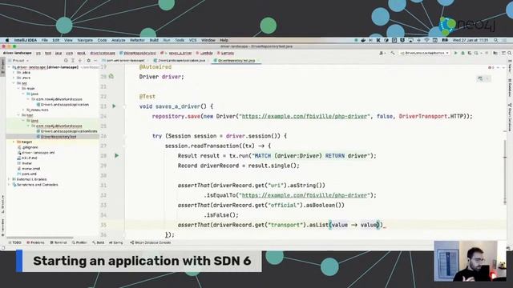Switch to DriverLandscapeApplication.java editor tab
Screen dimensions: 513x288
click(x=180, y=61)
